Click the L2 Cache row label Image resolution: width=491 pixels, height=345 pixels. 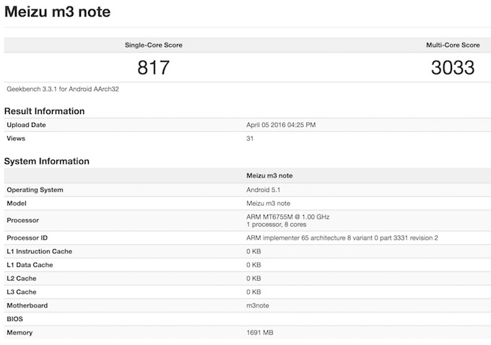click(x=21, y=278)
